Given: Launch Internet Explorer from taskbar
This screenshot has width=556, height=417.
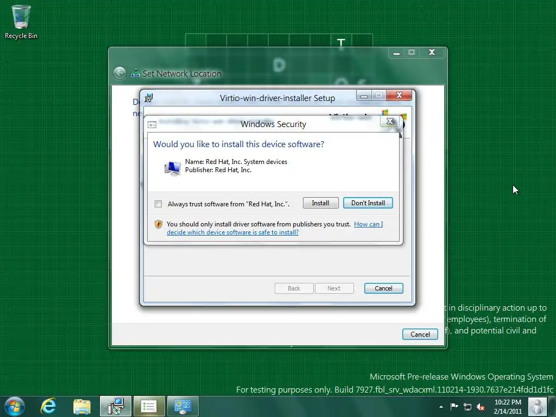Looking at the screenshot, I should click(x=48, y=406).
